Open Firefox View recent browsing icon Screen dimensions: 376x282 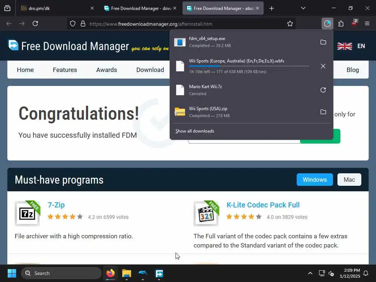tap(7, 8)
